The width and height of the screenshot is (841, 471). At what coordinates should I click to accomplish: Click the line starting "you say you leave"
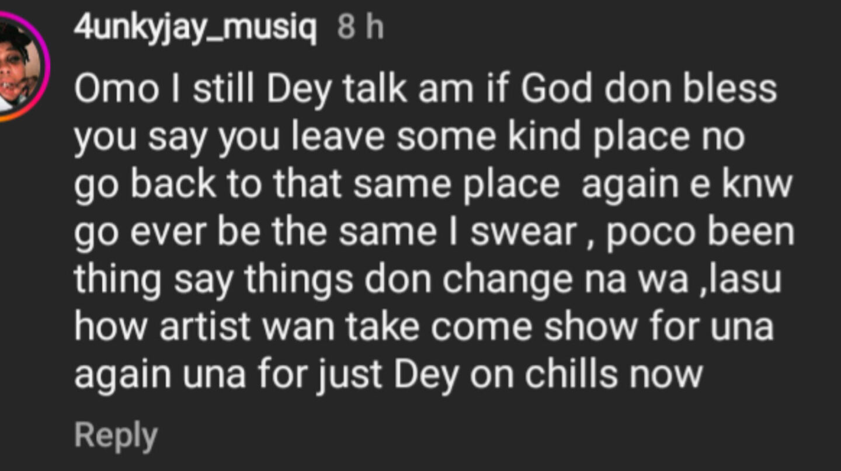409,138
